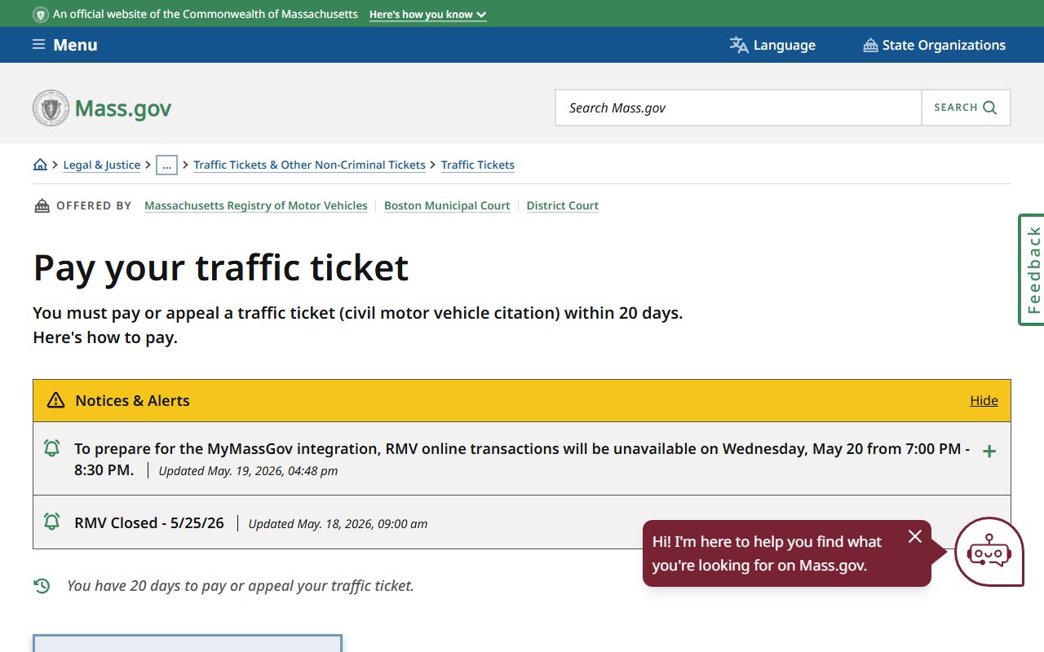Screen dimensions: 1044x652
Task: Click the bell icon beside MyMassGov alert
Action: pos(51,448)
